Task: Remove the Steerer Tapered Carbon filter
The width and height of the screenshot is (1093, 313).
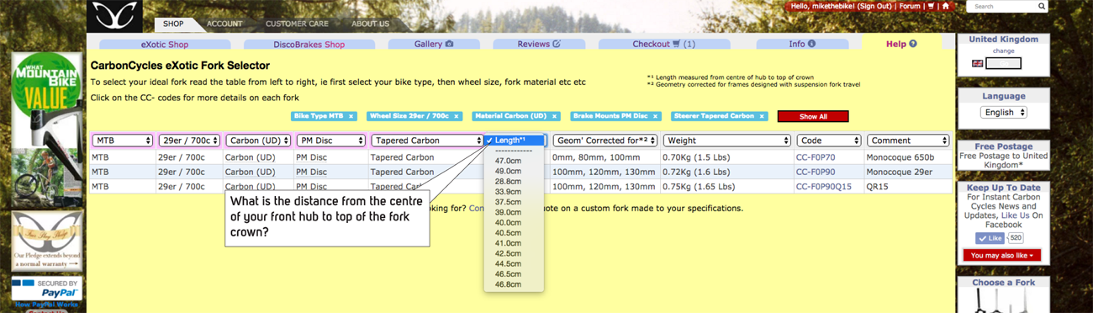Action: click(x=762, y=116)
